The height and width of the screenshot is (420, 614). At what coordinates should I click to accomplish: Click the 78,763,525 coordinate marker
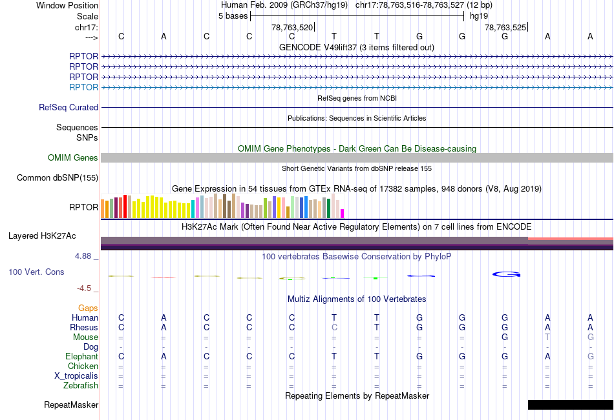click(505, 27)
